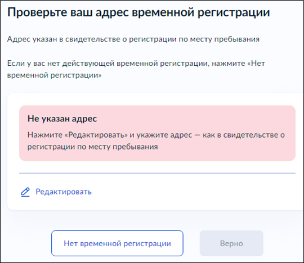Screen dimensions: 304x263
Task: Click the warning text Нажмите «Редактировать»
Action: point(78,135)
